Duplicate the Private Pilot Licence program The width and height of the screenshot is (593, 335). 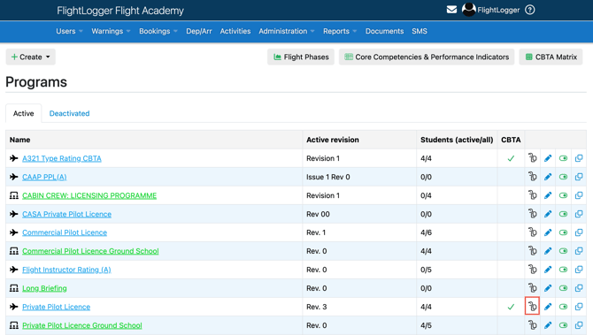(579, 307)
